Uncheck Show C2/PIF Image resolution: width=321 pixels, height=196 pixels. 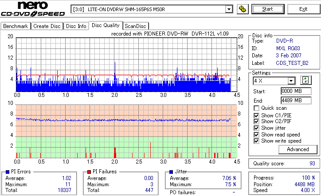pyautogui.click(x=256, y=121)
